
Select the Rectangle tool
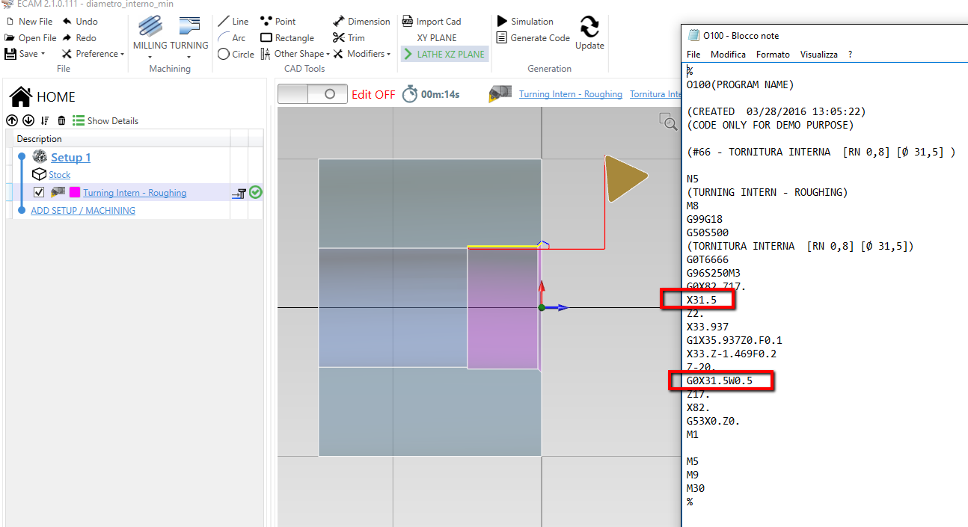287,38
